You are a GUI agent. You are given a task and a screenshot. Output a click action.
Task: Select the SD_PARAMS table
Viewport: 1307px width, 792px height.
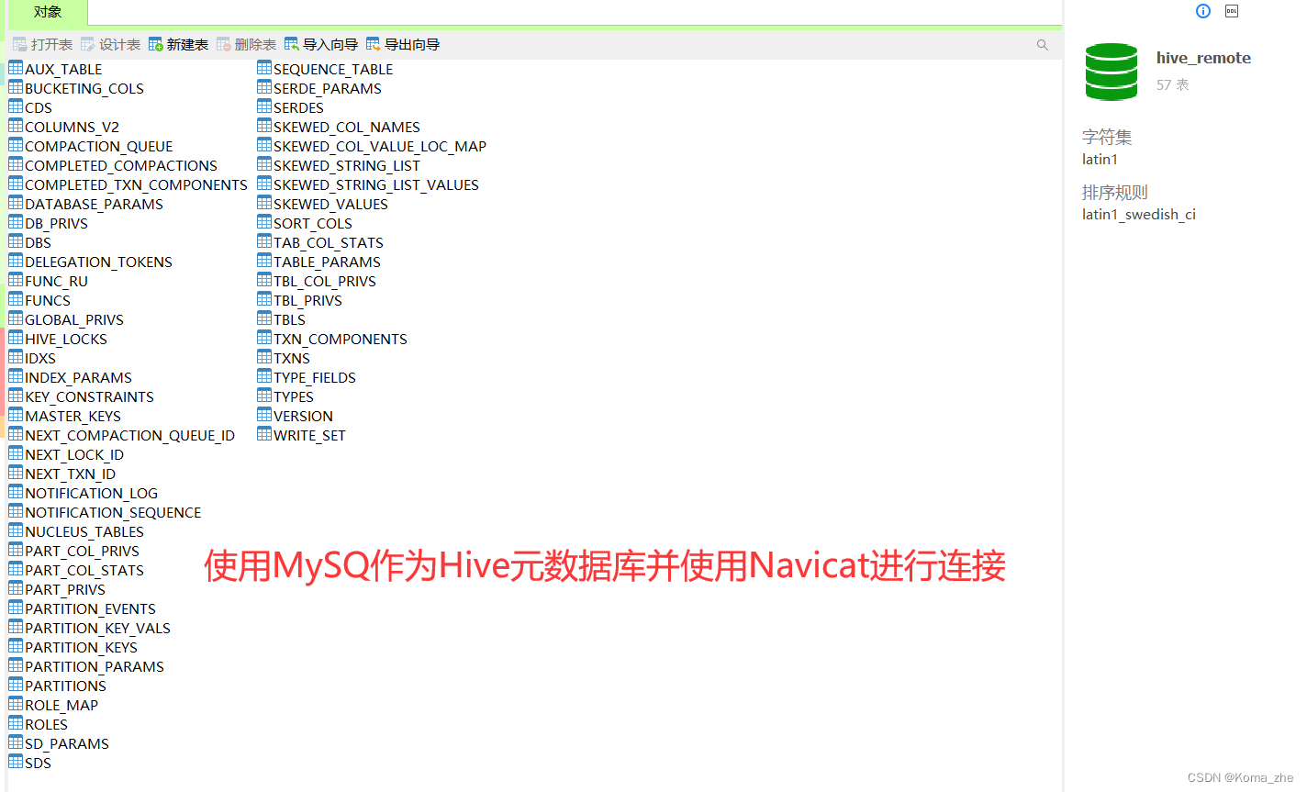point(67,743)
